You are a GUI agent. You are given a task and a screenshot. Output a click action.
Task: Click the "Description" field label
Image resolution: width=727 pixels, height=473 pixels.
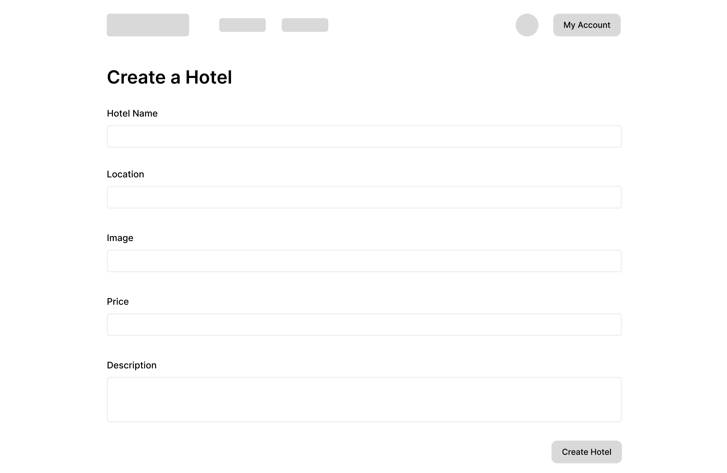click(131, 365)
